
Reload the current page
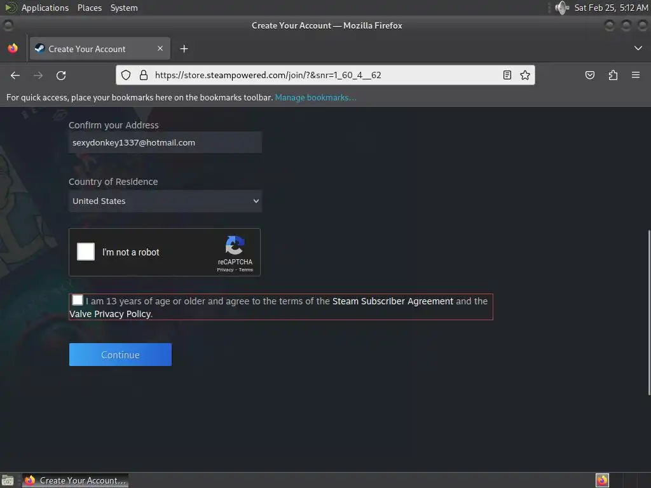(61, 75)
